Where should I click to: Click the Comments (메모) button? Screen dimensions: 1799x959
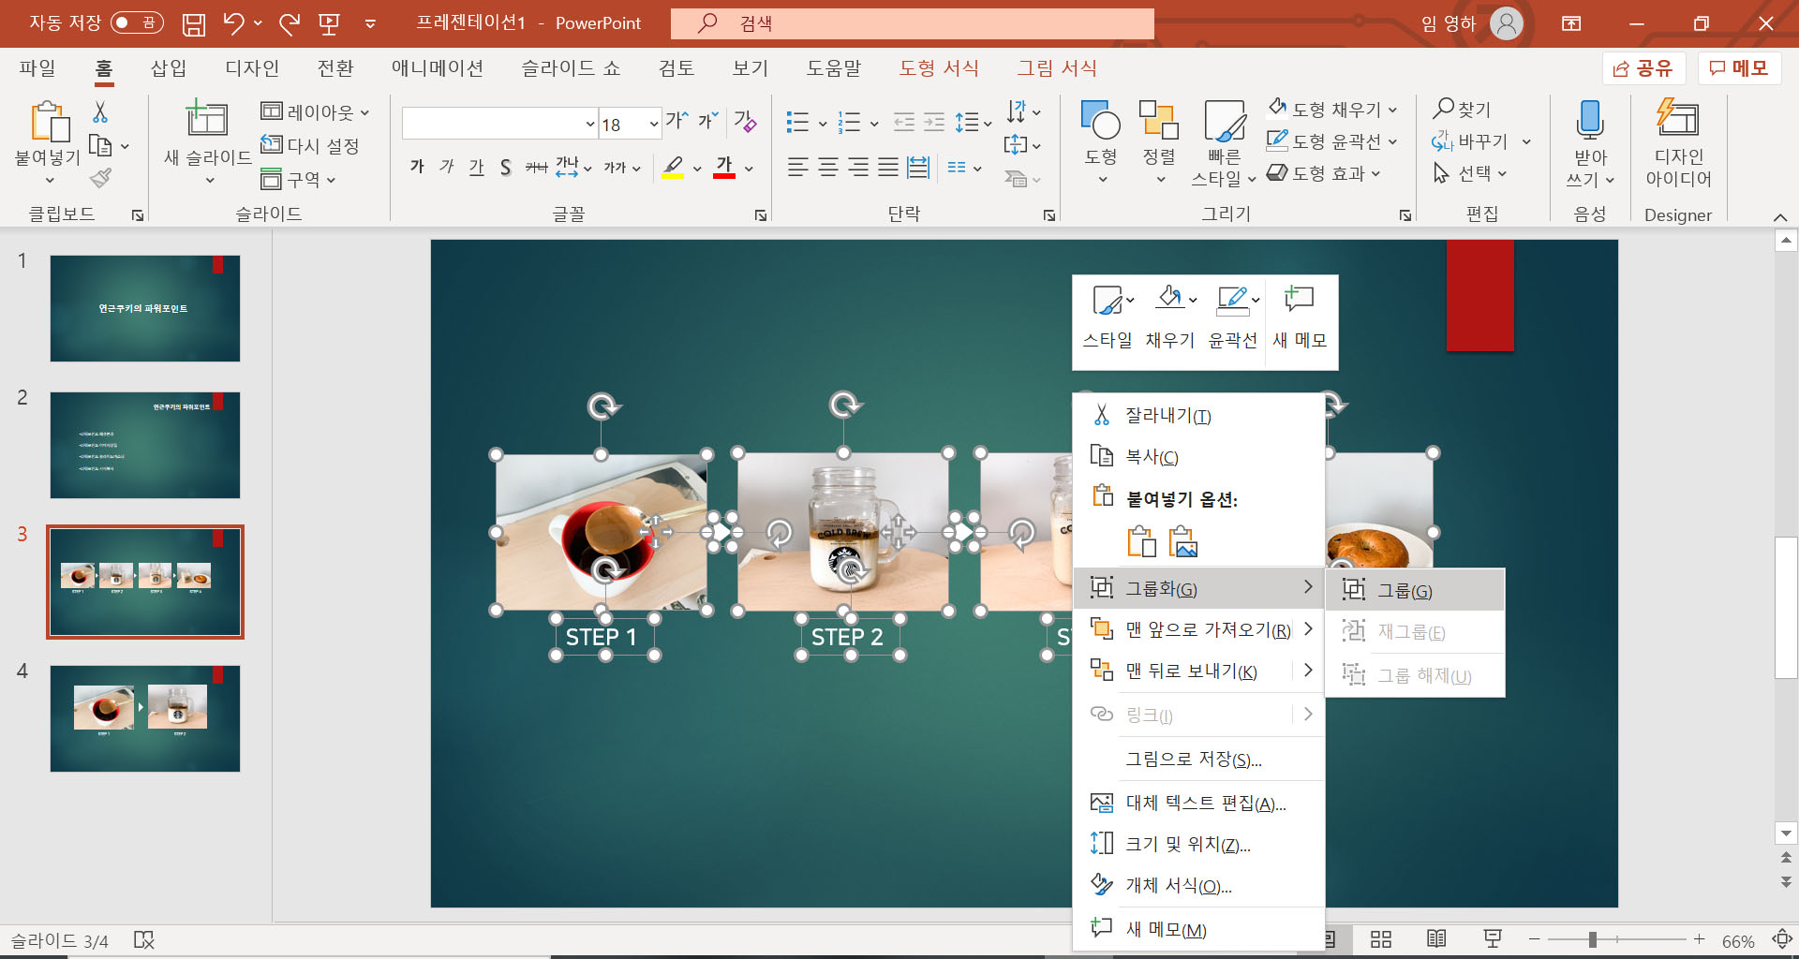pos(1739,67)
